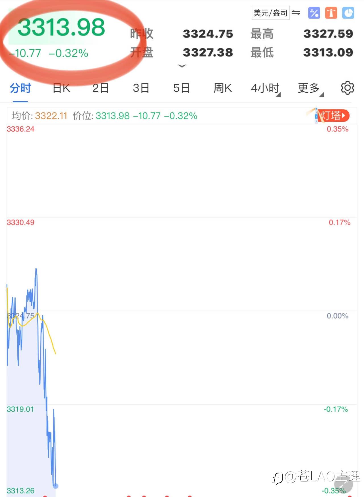
Task: Switch to the 日K tab
Action: coord(61,88)
